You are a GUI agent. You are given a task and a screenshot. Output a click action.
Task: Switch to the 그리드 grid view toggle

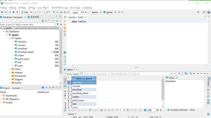(65, 82)
